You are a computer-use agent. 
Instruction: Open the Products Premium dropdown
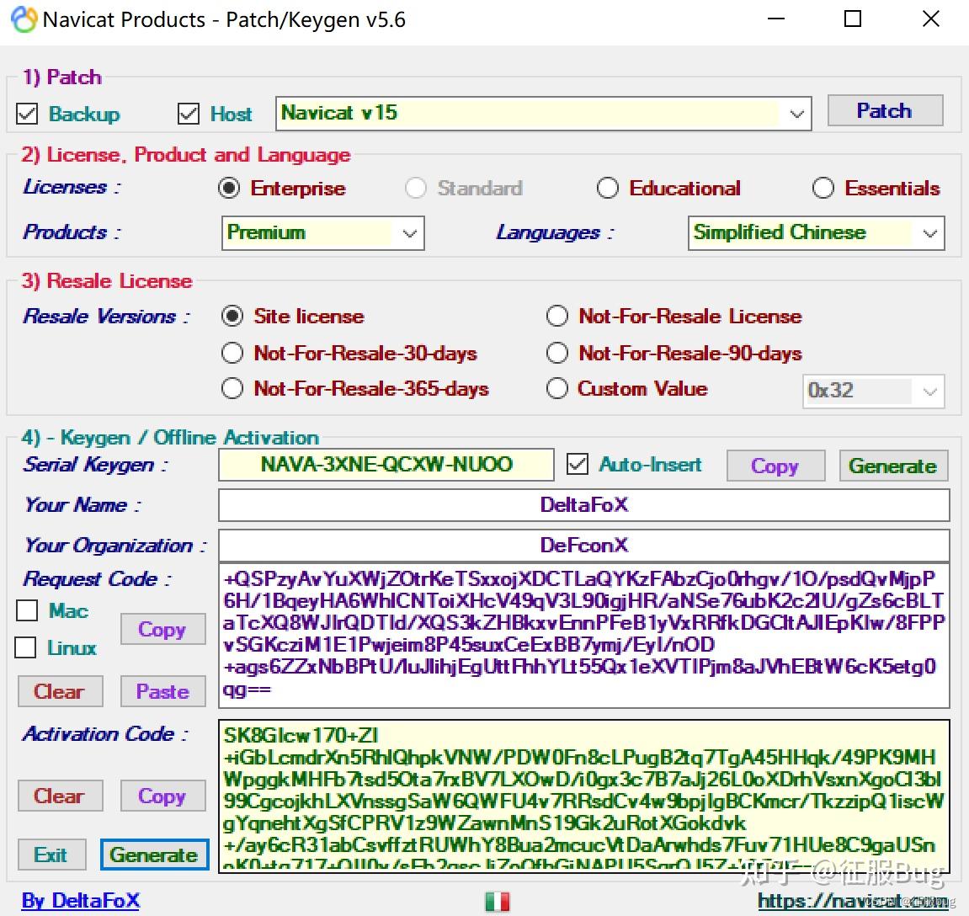tap(322, 233)
